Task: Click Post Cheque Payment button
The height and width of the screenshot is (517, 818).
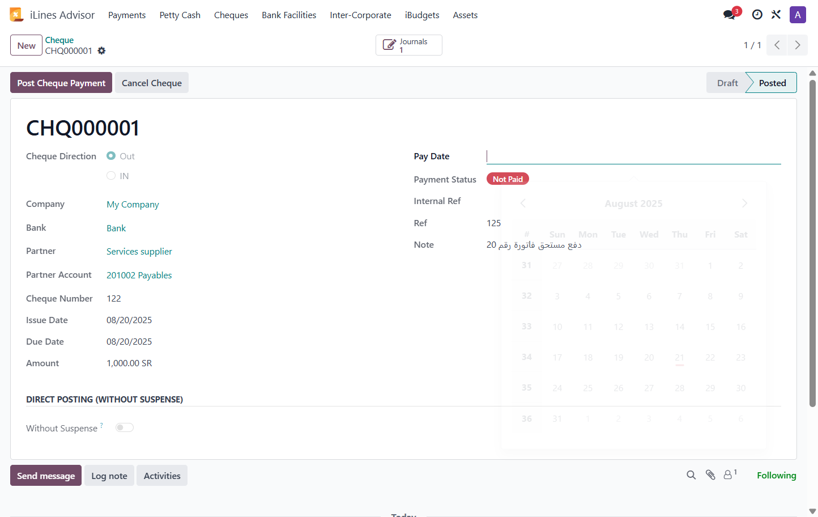Action: point(61,83)
